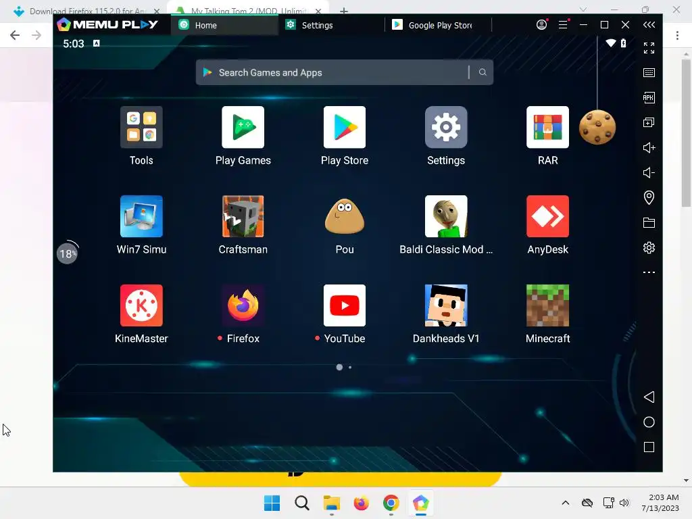Launch KineMaster app
The height and width of the screenshot is (519, 692).
[x=141, y=305]
